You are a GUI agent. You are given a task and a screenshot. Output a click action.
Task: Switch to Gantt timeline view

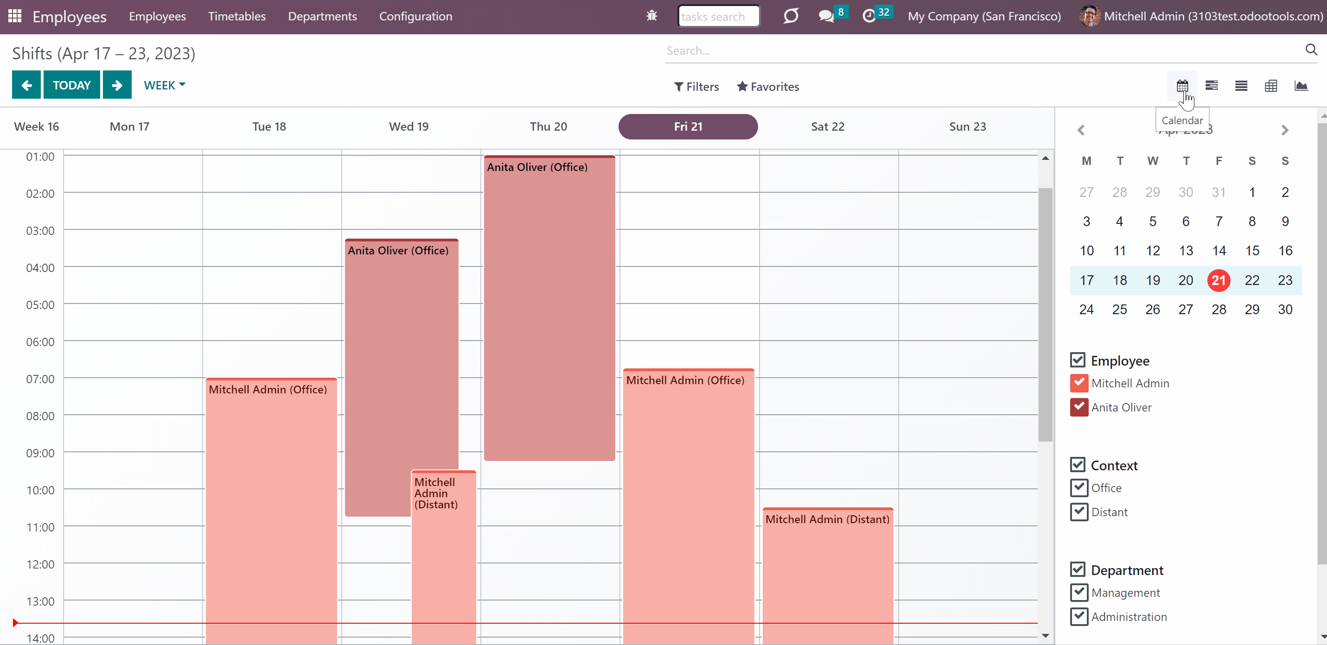coord(1212,85)
